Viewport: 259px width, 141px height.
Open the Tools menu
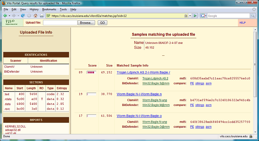[x=63, y=9]
